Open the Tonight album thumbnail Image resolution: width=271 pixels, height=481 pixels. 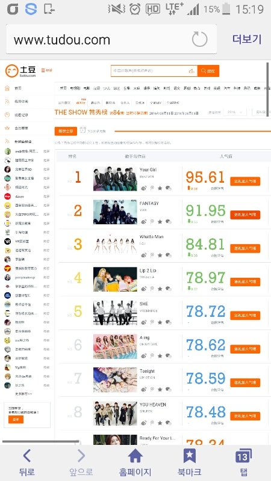pyautogui.click(x=115, y=380)
